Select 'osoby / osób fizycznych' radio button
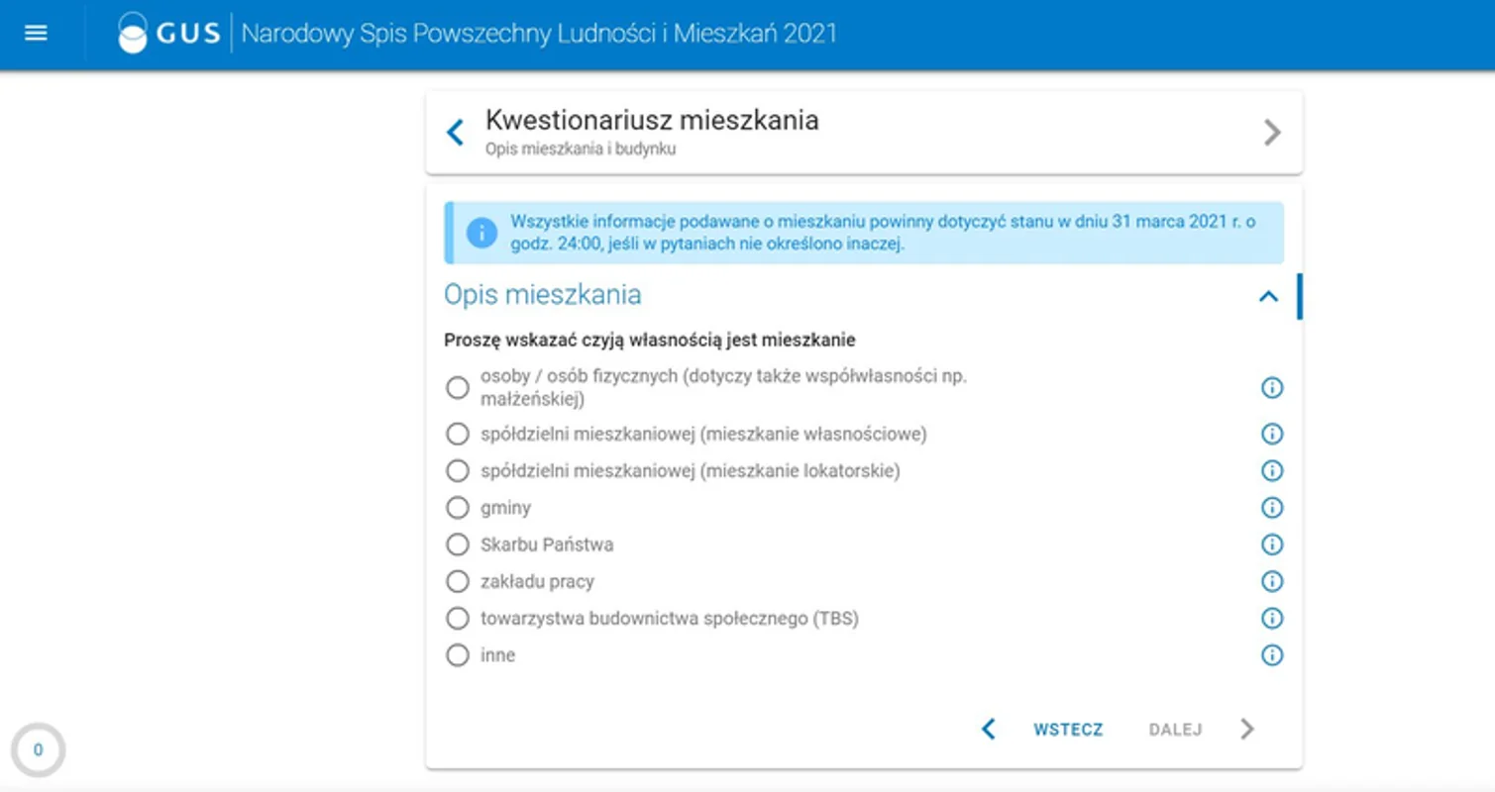The image size is (1495, 792). coord(457,388)
